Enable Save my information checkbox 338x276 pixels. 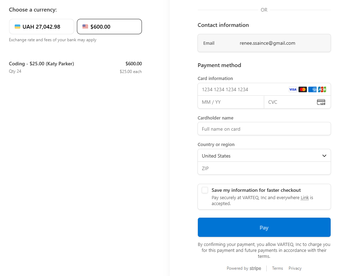coord(205,190)
